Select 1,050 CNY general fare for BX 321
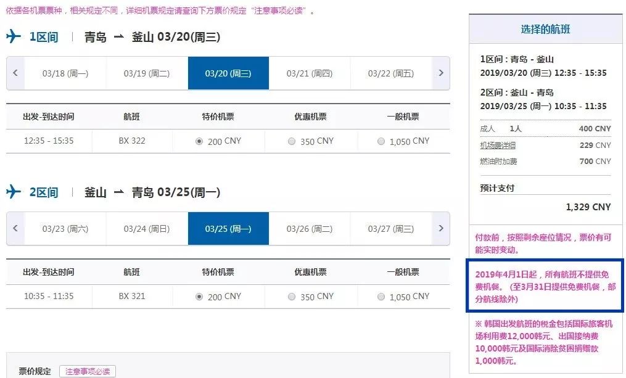This screenshot has height=378, width=626. pyautogui.click(x=381, y=296)
